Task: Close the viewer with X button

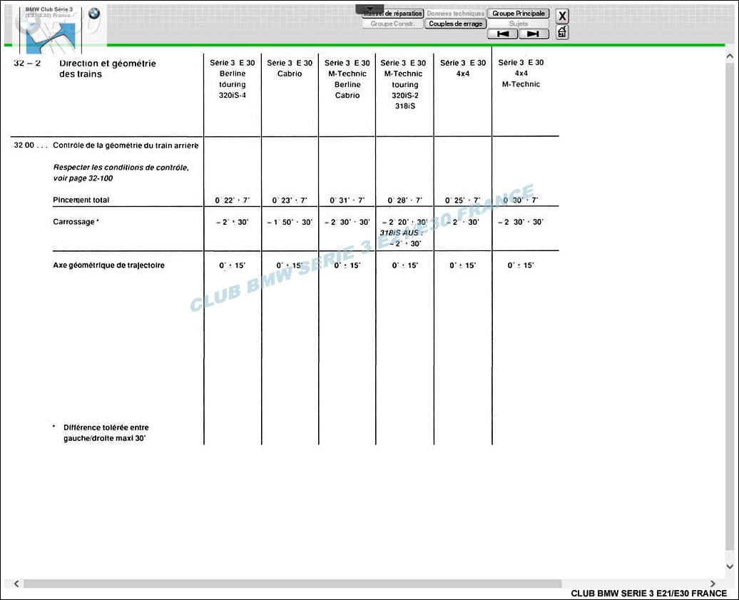Action: tap(562, 16)
